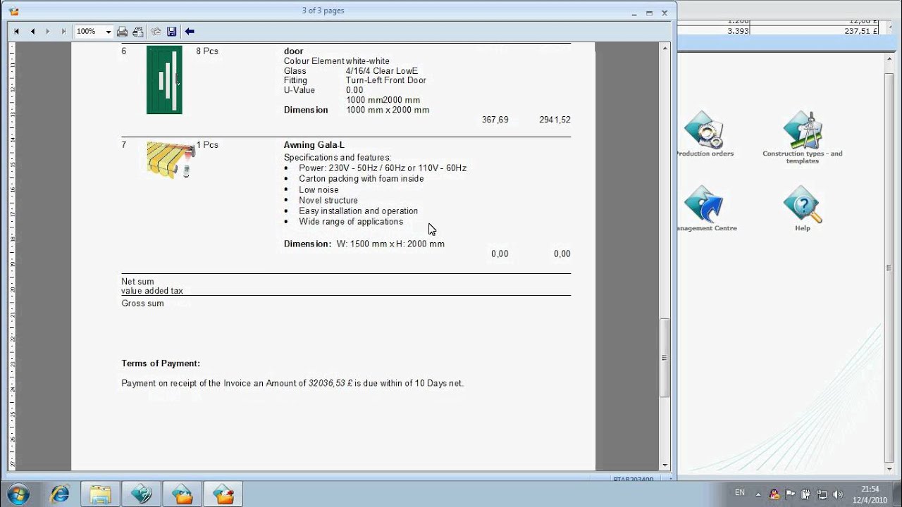Click the 'Net sum' label
This screenshot has width=902, height=507.
(x=137, y=282)
